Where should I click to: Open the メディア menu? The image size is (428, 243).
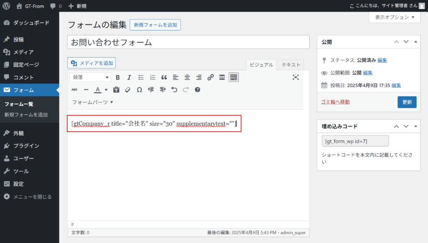point(30,52)
